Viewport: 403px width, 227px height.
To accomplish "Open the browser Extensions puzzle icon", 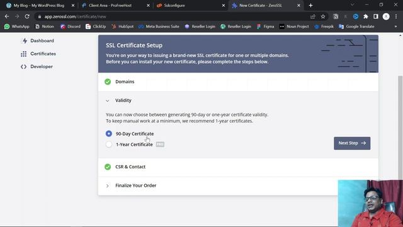I will pyautogui.click(x=366, y=16).
